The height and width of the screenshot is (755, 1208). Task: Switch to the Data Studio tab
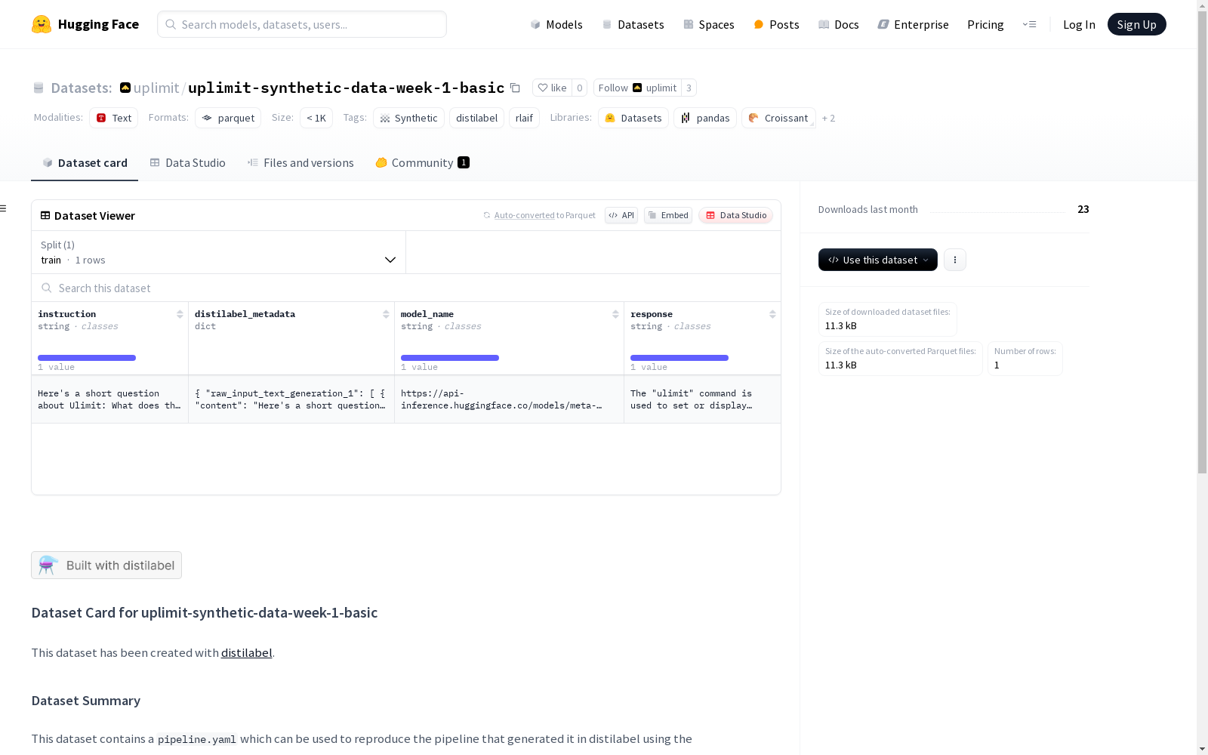[187, 162]
